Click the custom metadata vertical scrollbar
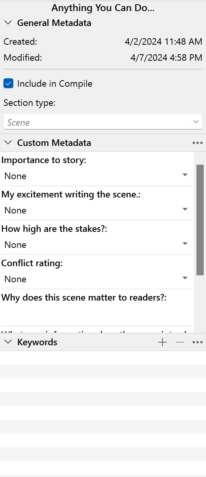The width and height of the screenshot is (206, 477). 200,220
